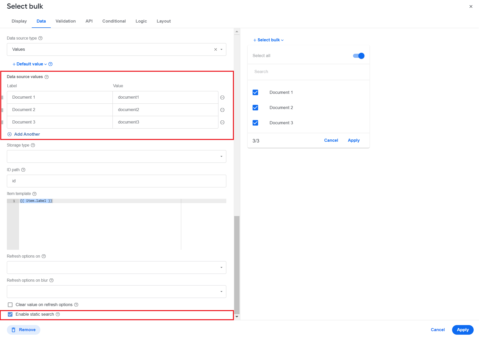
Task: Open help icon for Clear value on refresh options
Action: coord(76,305)
